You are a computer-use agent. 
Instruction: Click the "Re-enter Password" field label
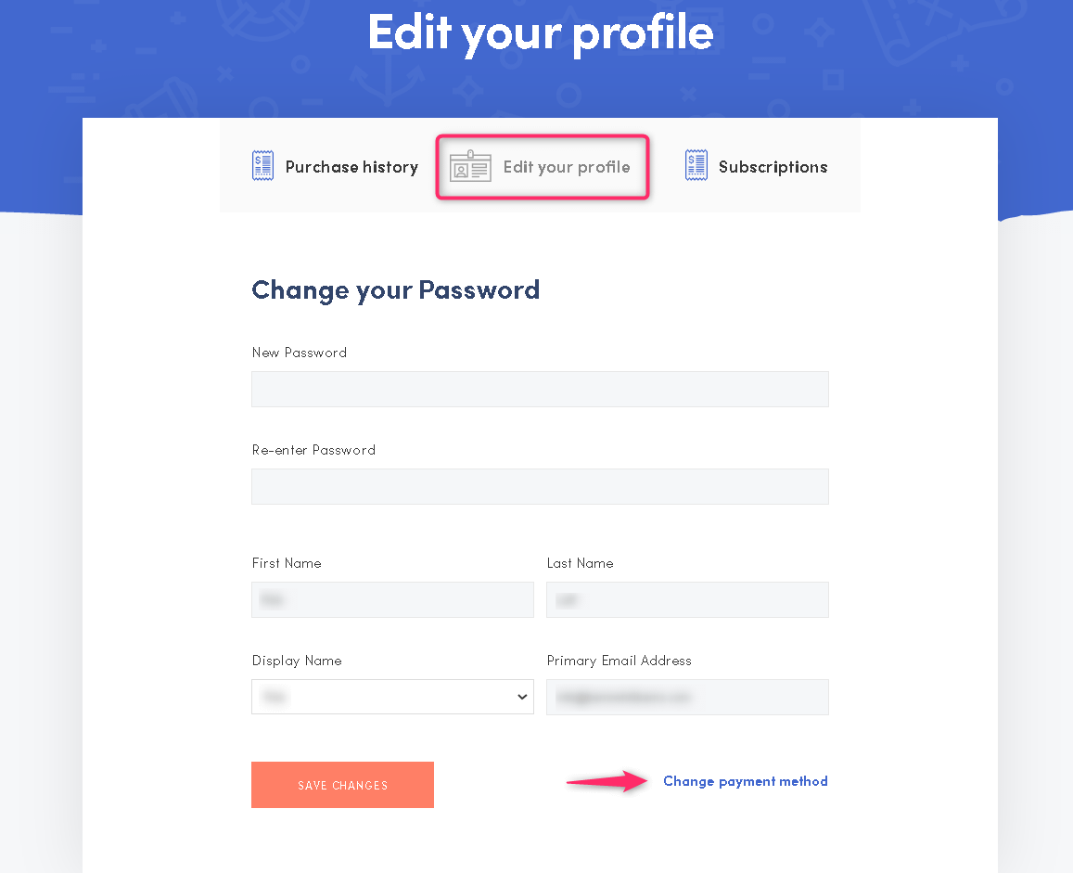point(313,450)
